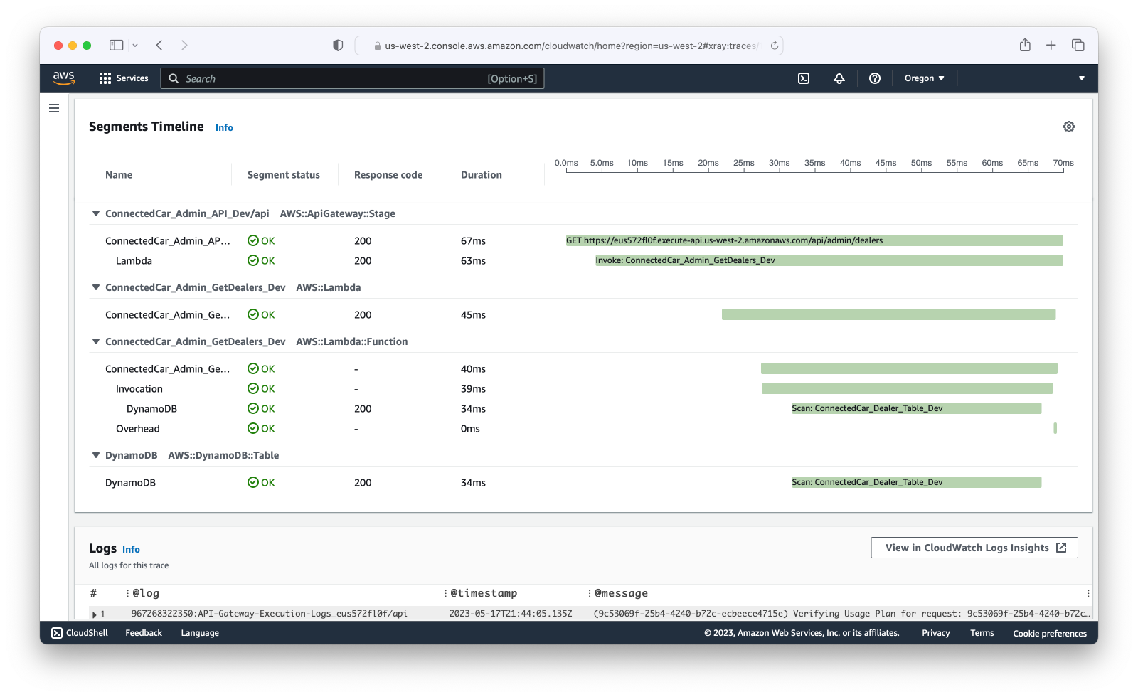The image size is (1138, 697).
Task: Open the Terms link
Action: pyautogui.click(x=982, y=633)
